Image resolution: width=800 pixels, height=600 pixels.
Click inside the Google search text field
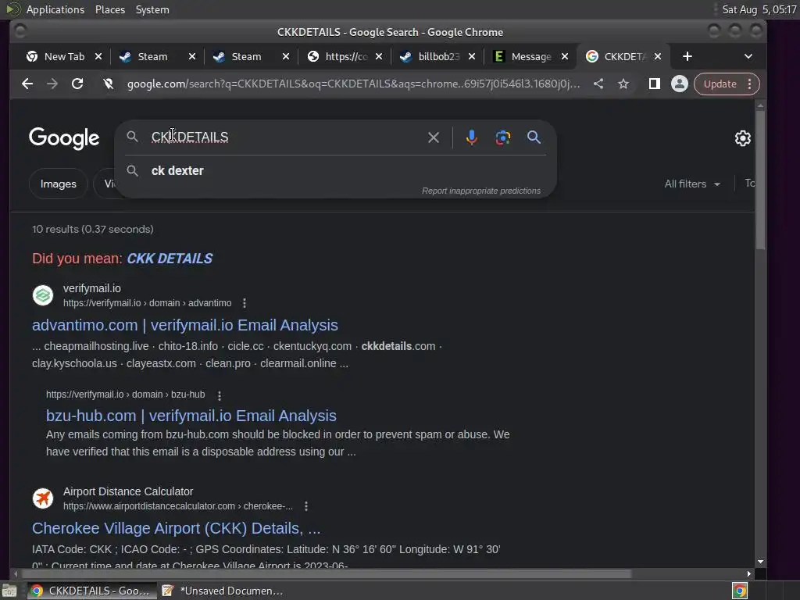click(286, 137)
